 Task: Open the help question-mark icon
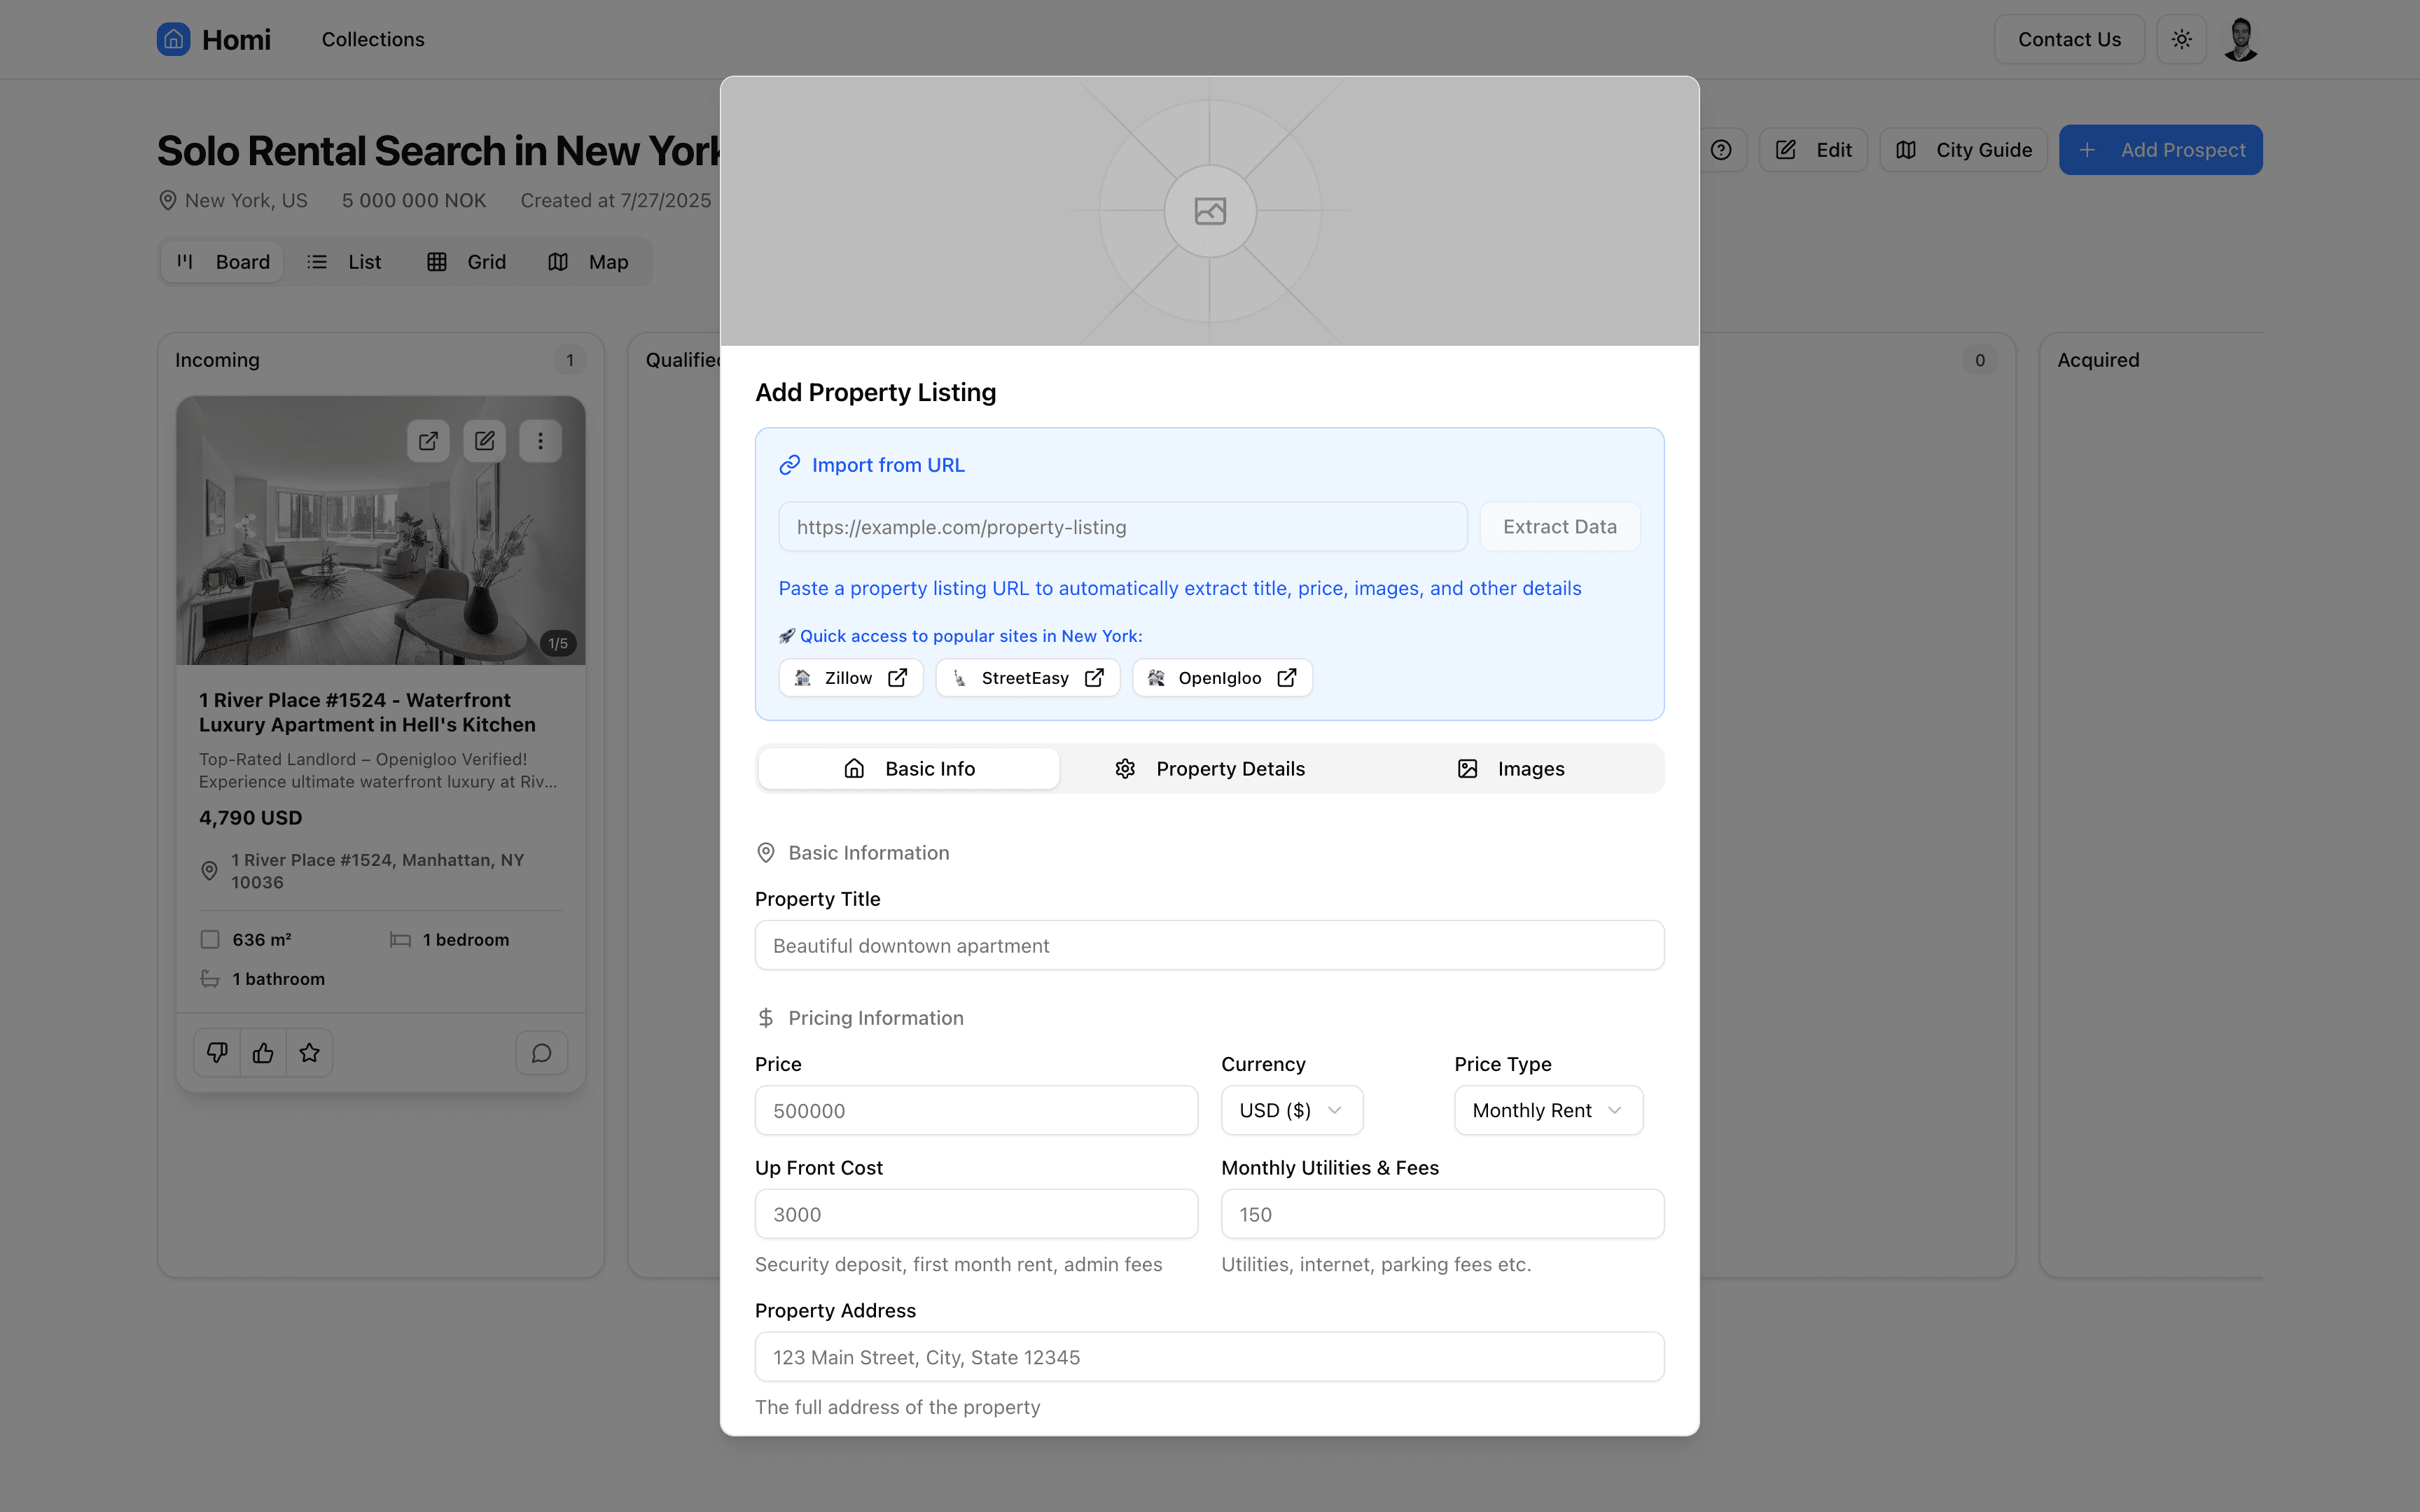[x=1721, y=149]
